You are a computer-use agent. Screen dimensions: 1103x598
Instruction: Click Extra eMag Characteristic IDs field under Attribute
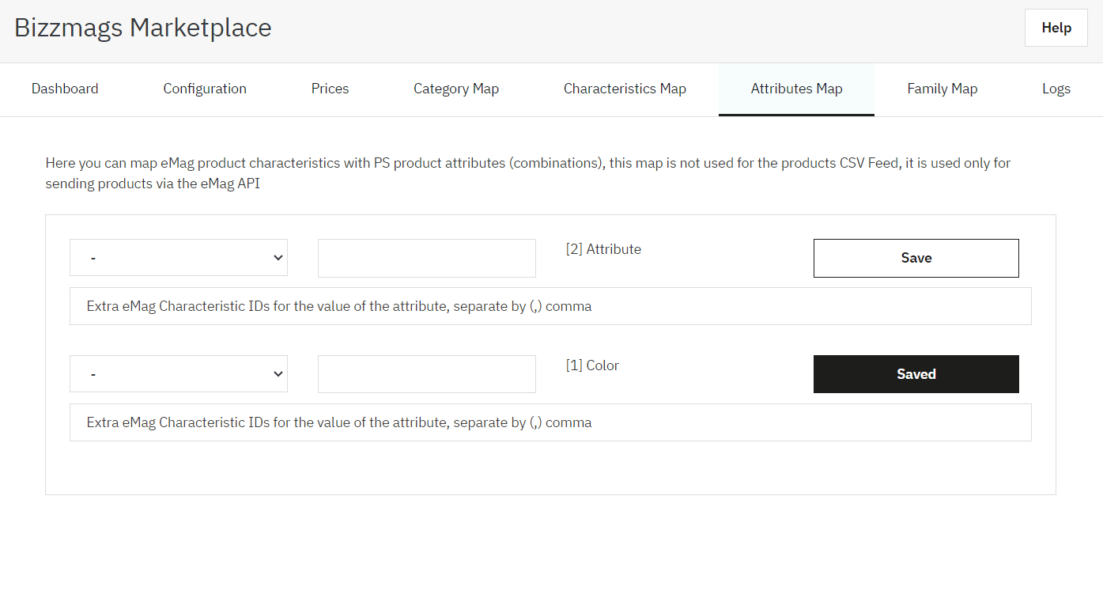[x=550, y=306]
